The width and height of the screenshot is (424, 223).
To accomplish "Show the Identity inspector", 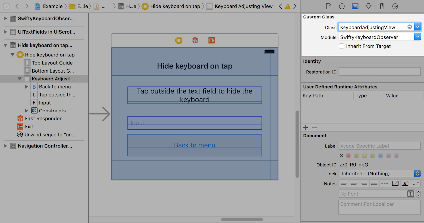I will [355, 6].
